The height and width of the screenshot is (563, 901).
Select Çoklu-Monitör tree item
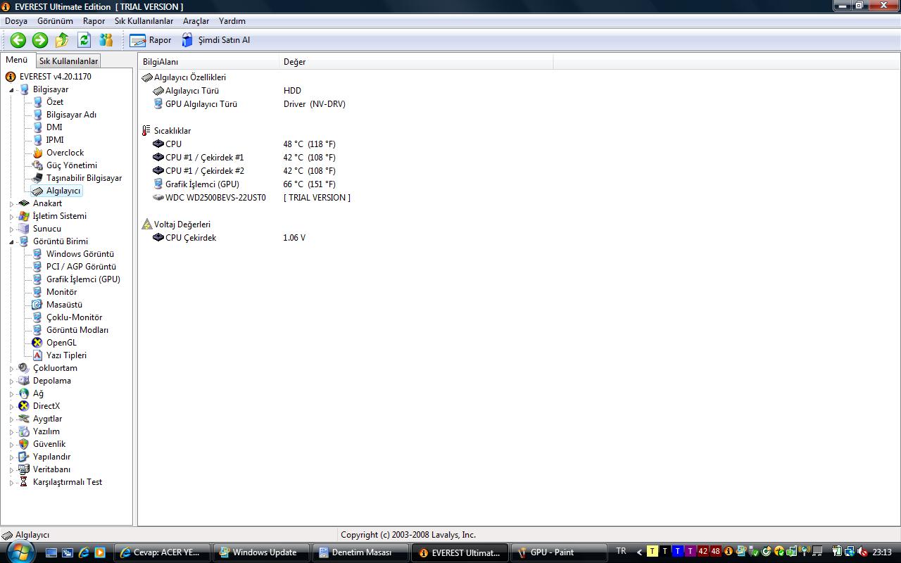[x=74, y=317]
